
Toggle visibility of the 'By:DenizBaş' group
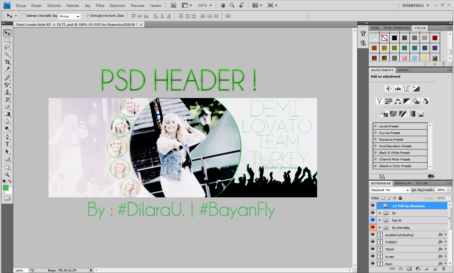click(373, 227)
